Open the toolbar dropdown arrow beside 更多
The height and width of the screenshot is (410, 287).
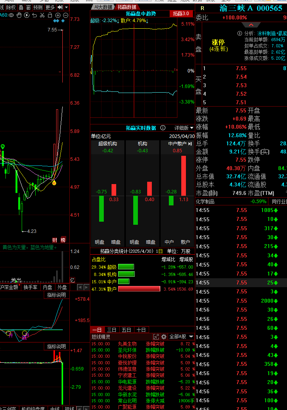click(66, 7)
